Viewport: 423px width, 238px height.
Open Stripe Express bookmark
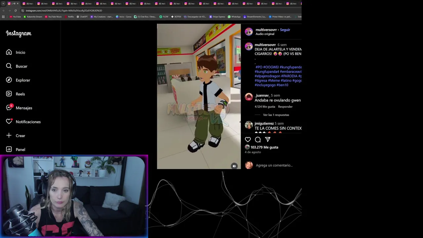click(217, 17)
